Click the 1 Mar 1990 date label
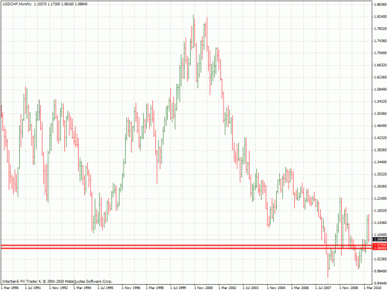The image size is (387, 291). 10,288
